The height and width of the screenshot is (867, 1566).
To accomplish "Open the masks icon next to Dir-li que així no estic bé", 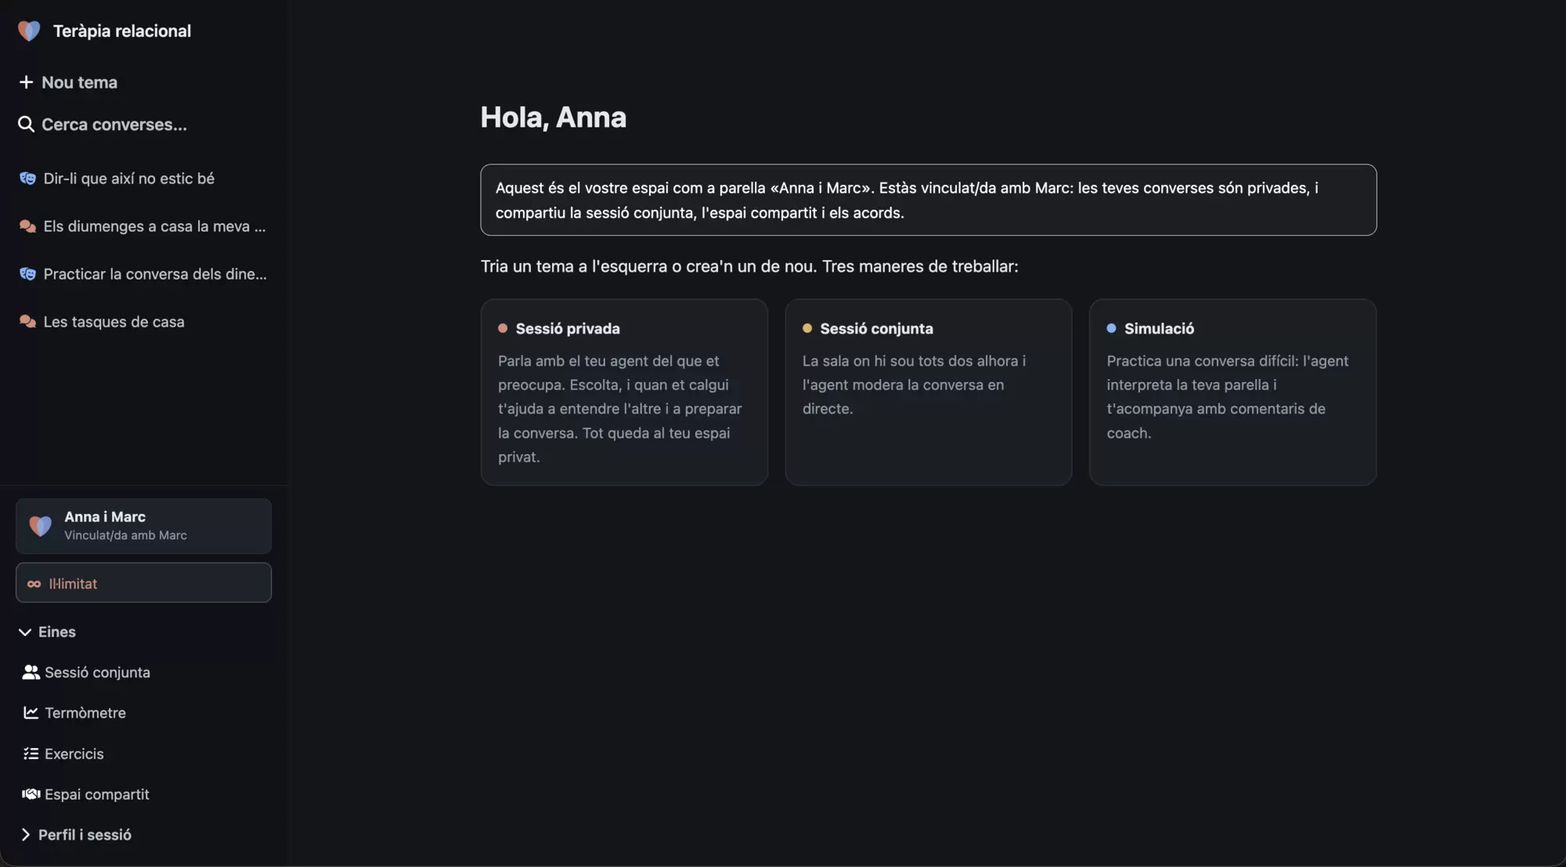I will coord(27,179).
